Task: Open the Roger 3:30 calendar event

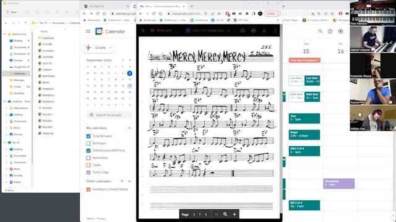Action: tap(304, 134)
